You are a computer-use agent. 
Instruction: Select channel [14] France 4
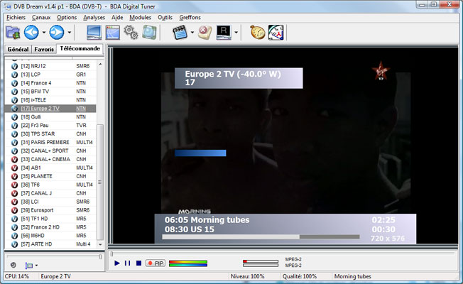(x=50, y=83)
